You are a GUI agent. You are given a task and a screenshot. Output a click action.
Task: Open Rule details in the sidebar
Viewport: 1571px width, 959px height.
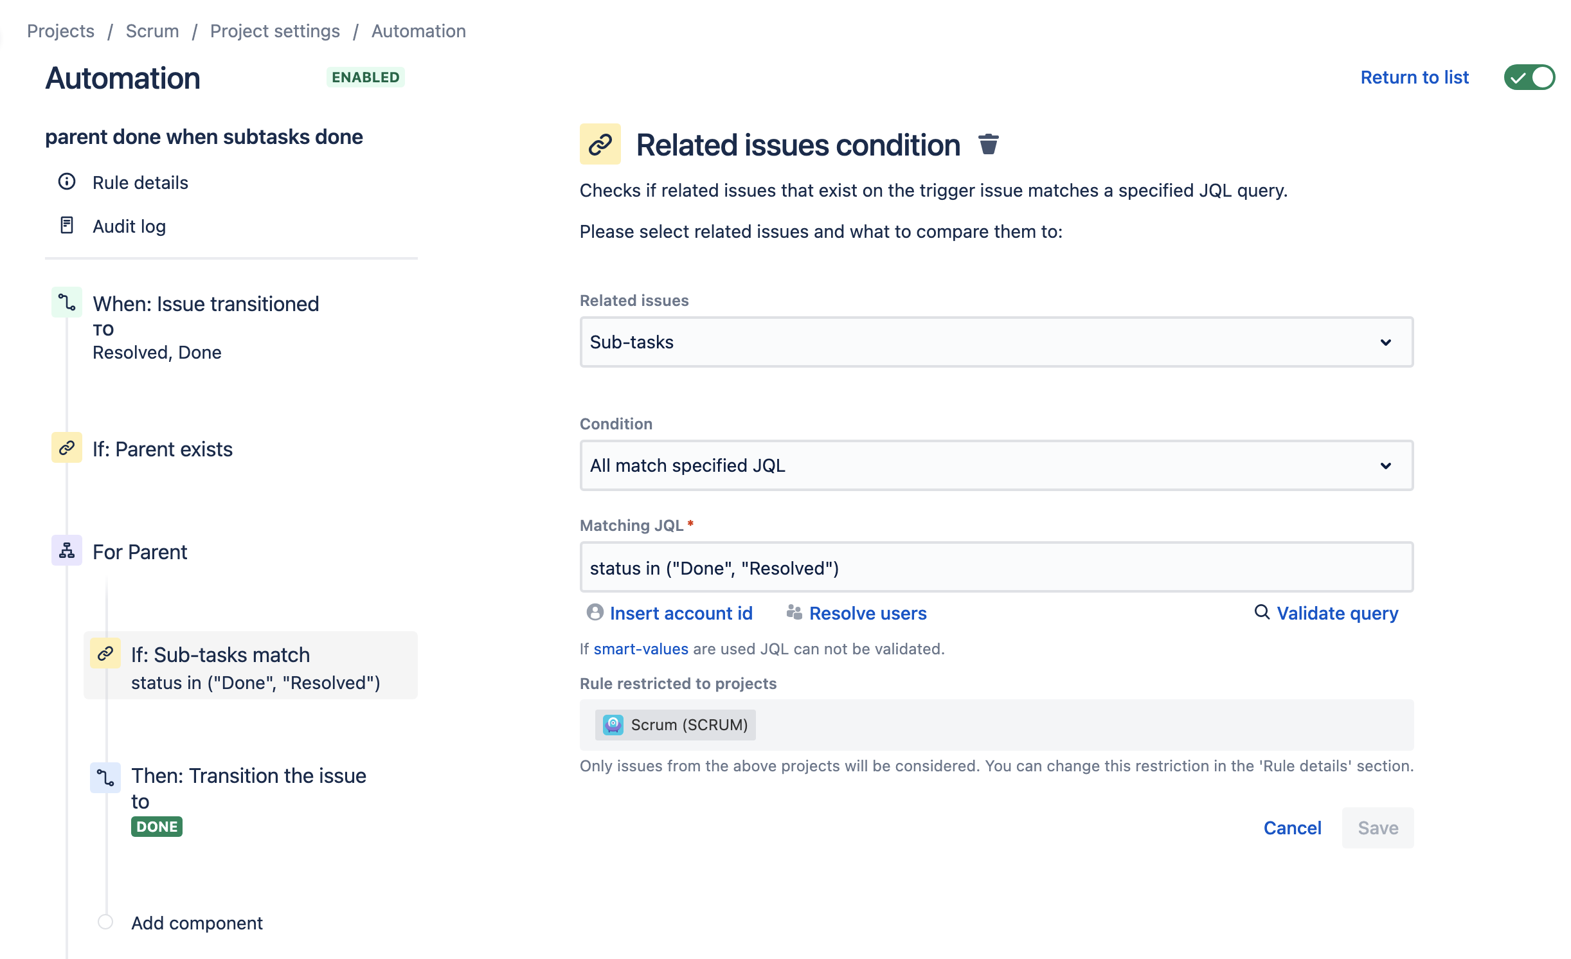click(x=140, y=183)
